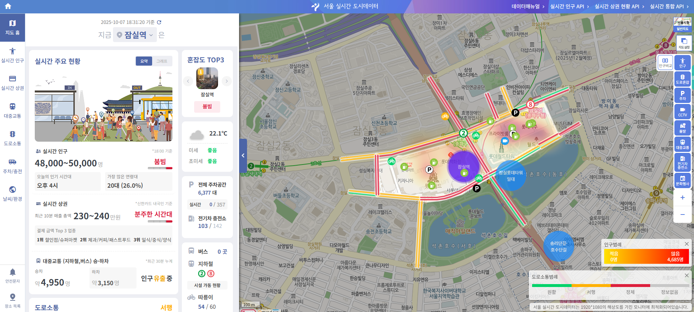Show next 혼잡도 TOP3 item
The height and width of the screenshot is (312, 694).
[x=227, y=81]
